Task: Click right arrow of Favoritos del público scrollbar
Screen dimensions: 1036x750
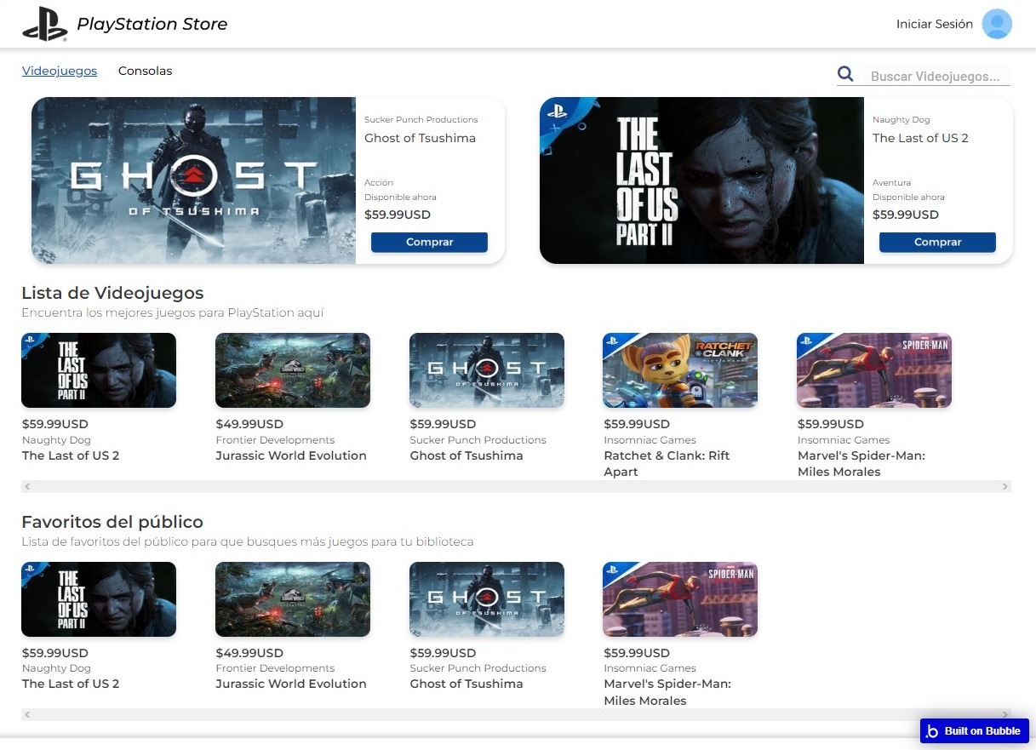Action: click(1005, 715)
